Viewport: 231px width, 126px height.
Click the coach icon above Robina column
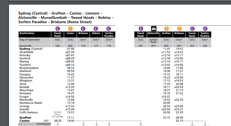[96, 28]
